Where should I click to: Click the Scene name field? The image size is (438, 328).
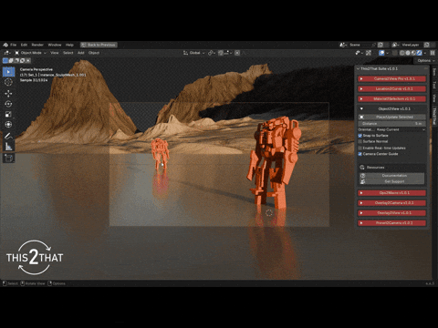click(359, 45)
